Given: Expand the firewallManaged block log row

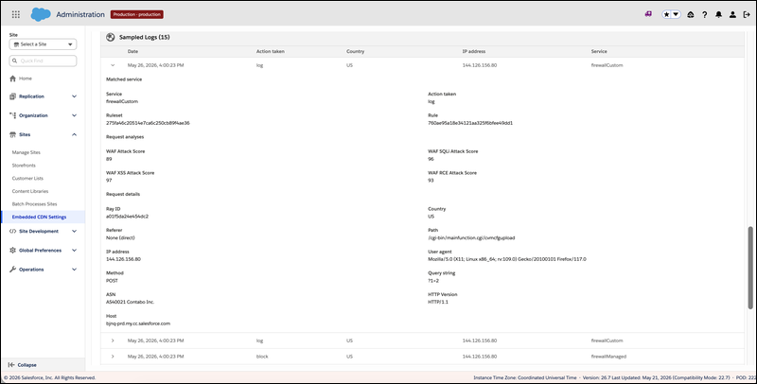Looking at the screenshot, I should click(113, 357).
